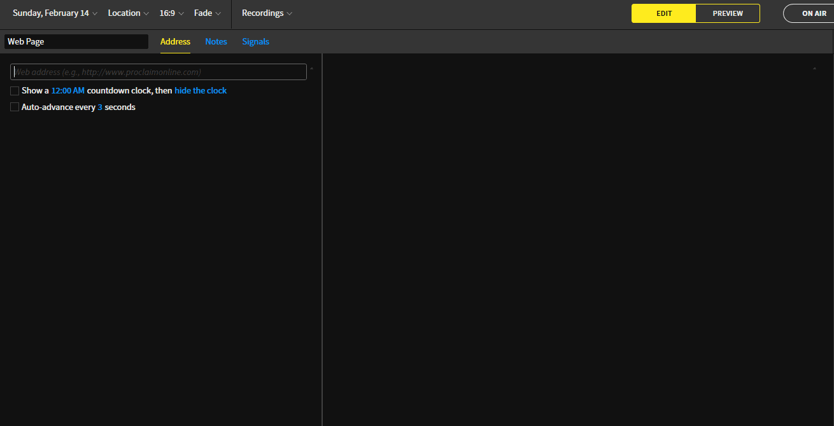Change the 12:00 AM countdown time
The image size is (834, 426).
67,91
